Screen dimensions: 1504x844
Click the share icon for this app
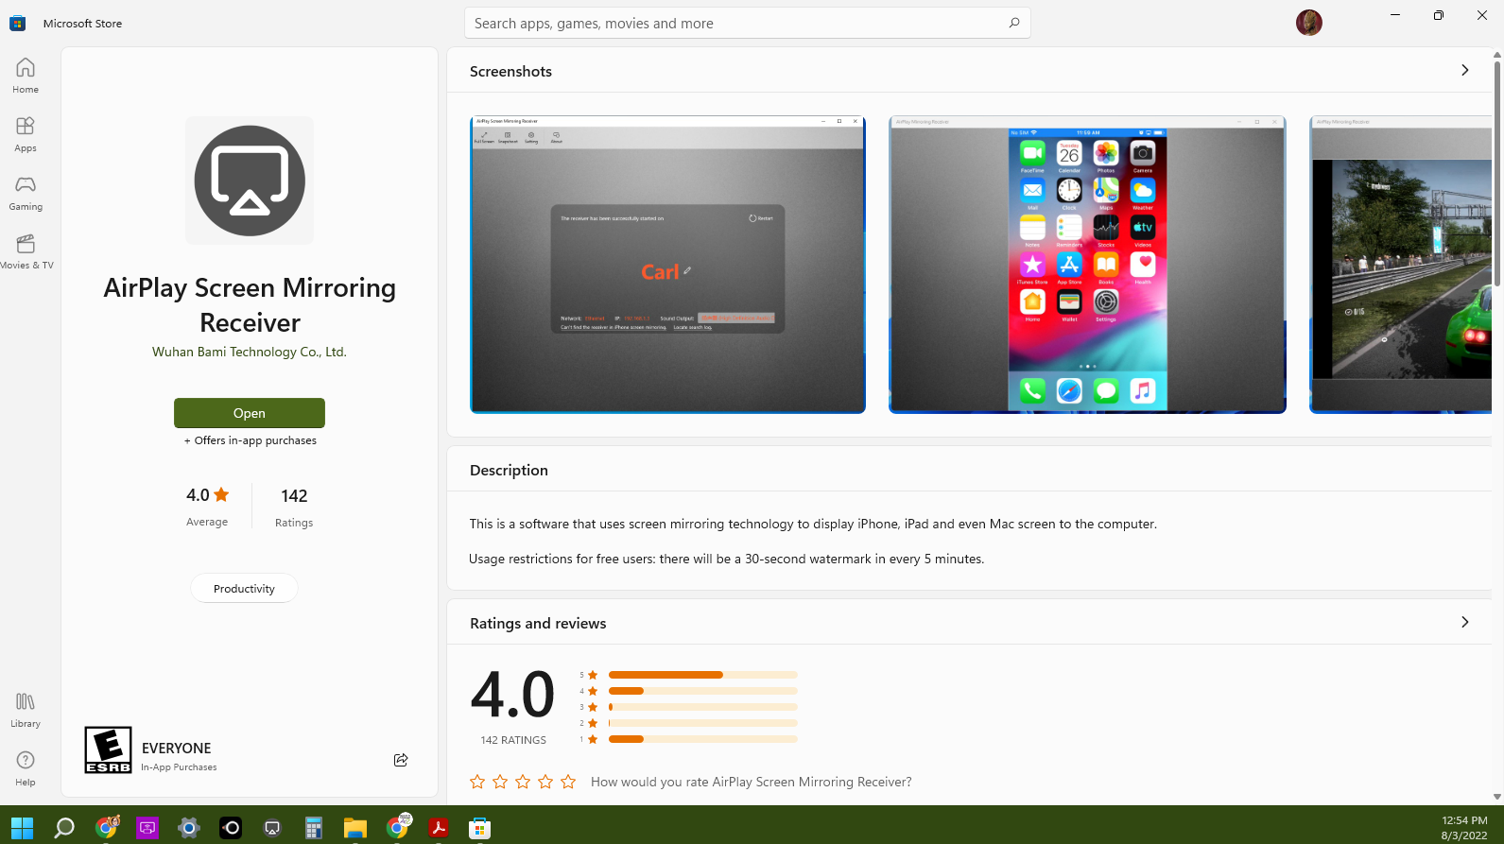[401, 760]
